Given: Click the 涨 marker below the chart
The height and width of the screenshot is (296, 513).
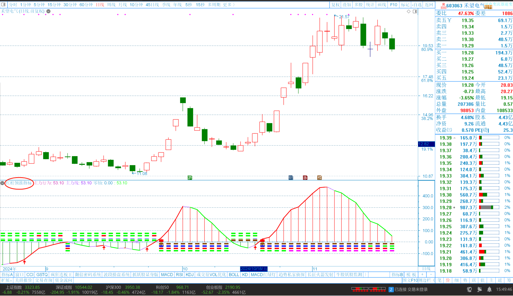Looking at the screenshot, I should (x=305, y=178).
